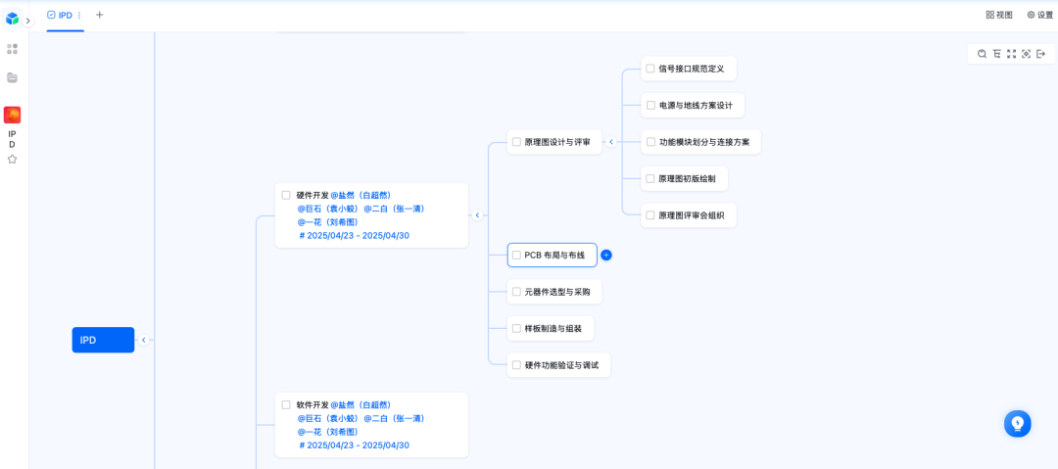Click the export icon in canvas toolbar
1058x469 pixels.
1040,54
